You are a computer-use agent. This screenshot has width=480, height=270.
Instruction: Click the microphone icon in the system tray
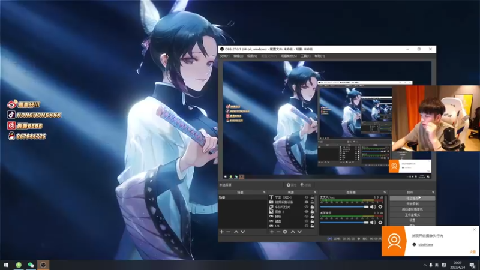point(431,265)
